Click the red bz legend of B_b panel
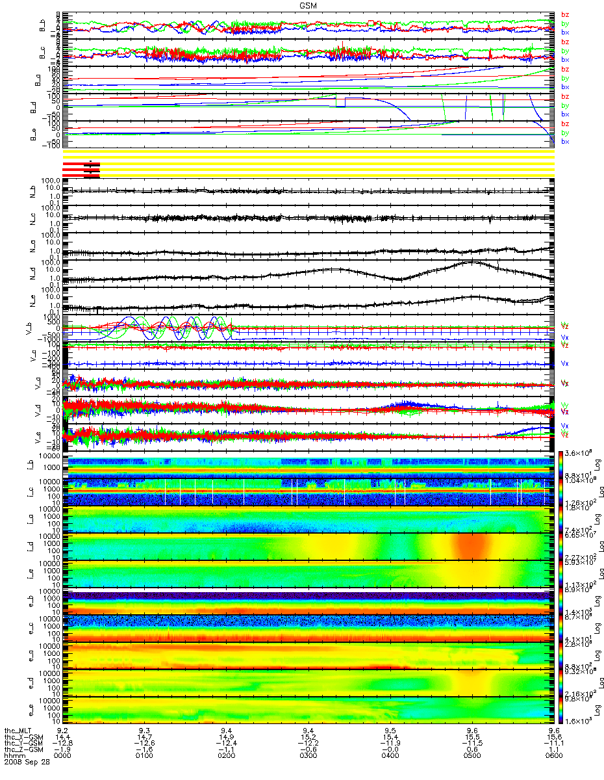Viewport: 604px width, 780px height. pos(564,14)
